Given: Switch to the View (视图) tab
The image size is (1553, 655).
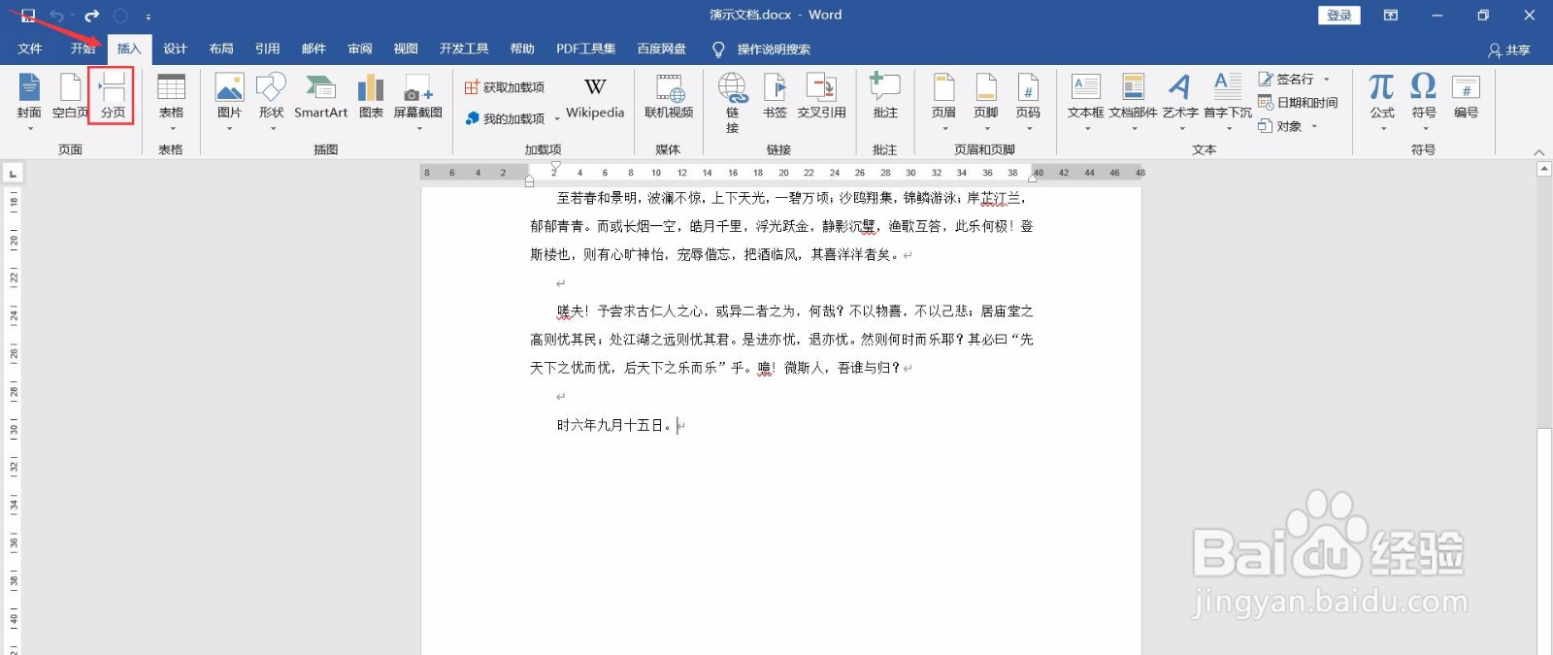Looking at the screenshot, I should click(406, 49).
